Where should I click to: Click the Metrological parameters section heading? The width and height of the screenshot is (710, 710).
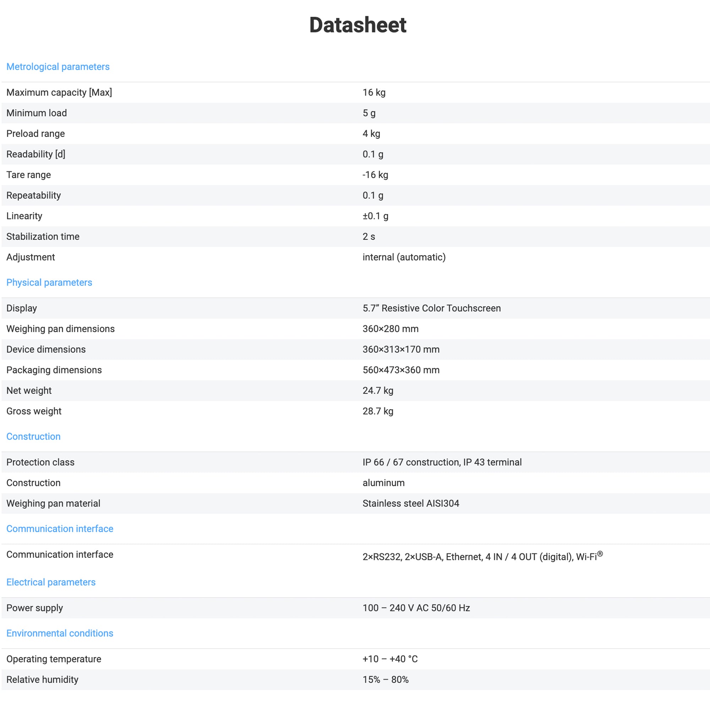[x=58, y=66]
